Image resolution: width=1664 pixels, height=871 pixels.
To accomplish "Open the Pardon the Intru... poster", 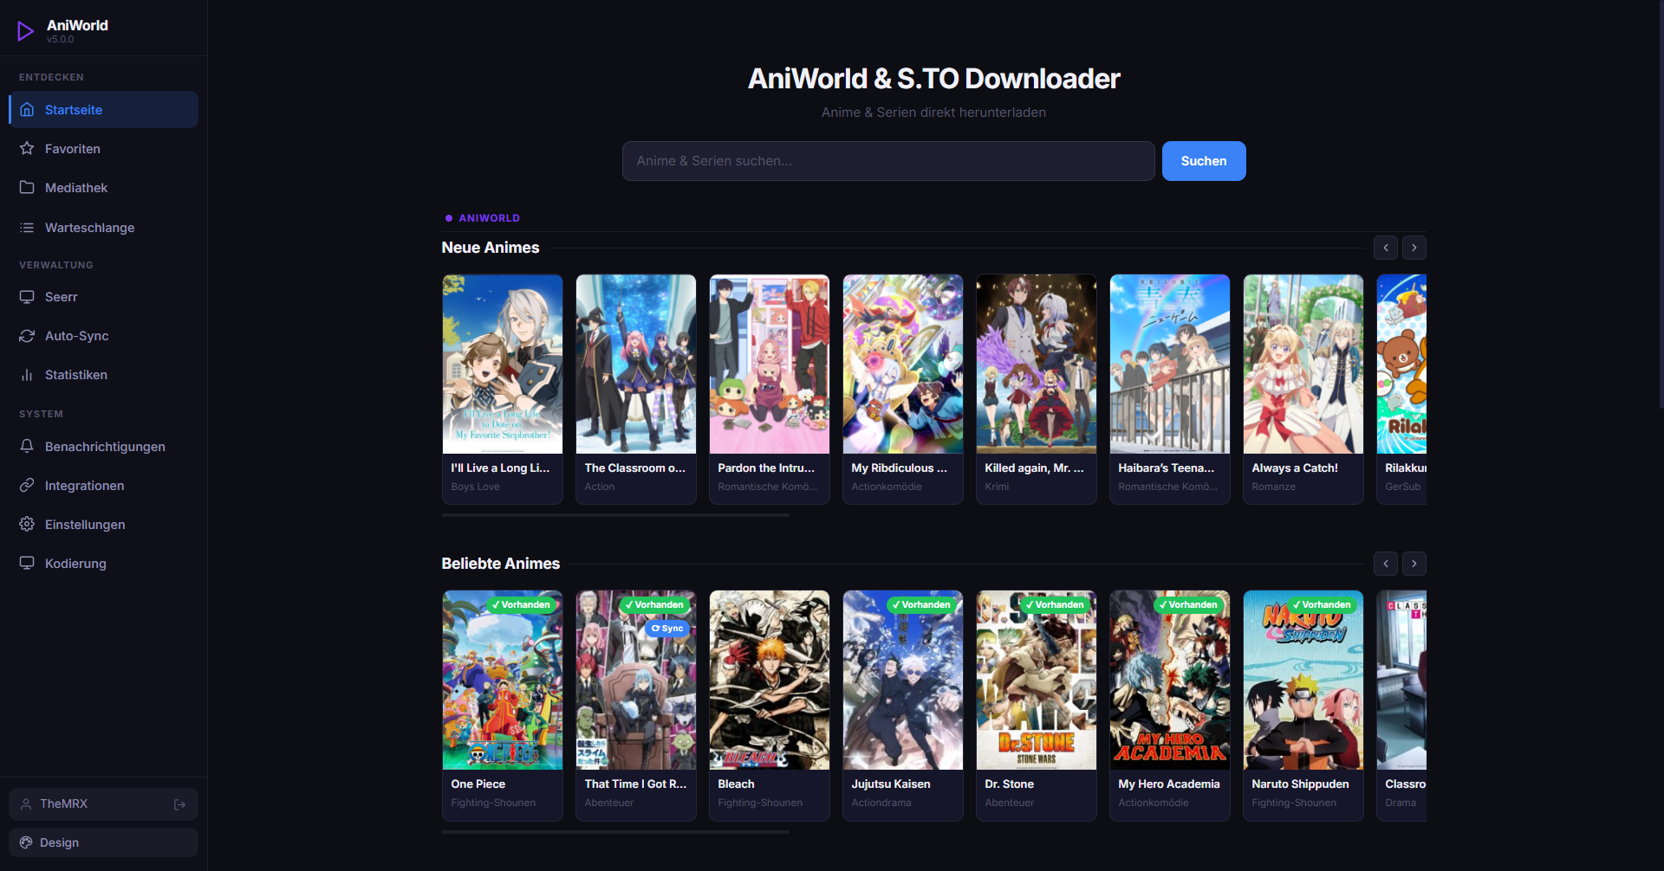I will point(770,365).
